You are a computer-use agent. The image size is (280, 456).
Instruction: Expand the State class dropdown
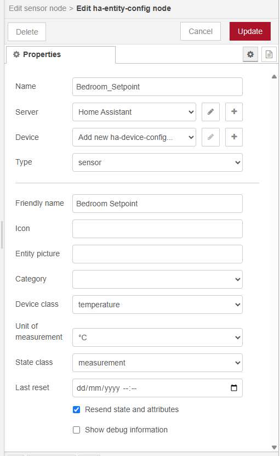point(157,363)
